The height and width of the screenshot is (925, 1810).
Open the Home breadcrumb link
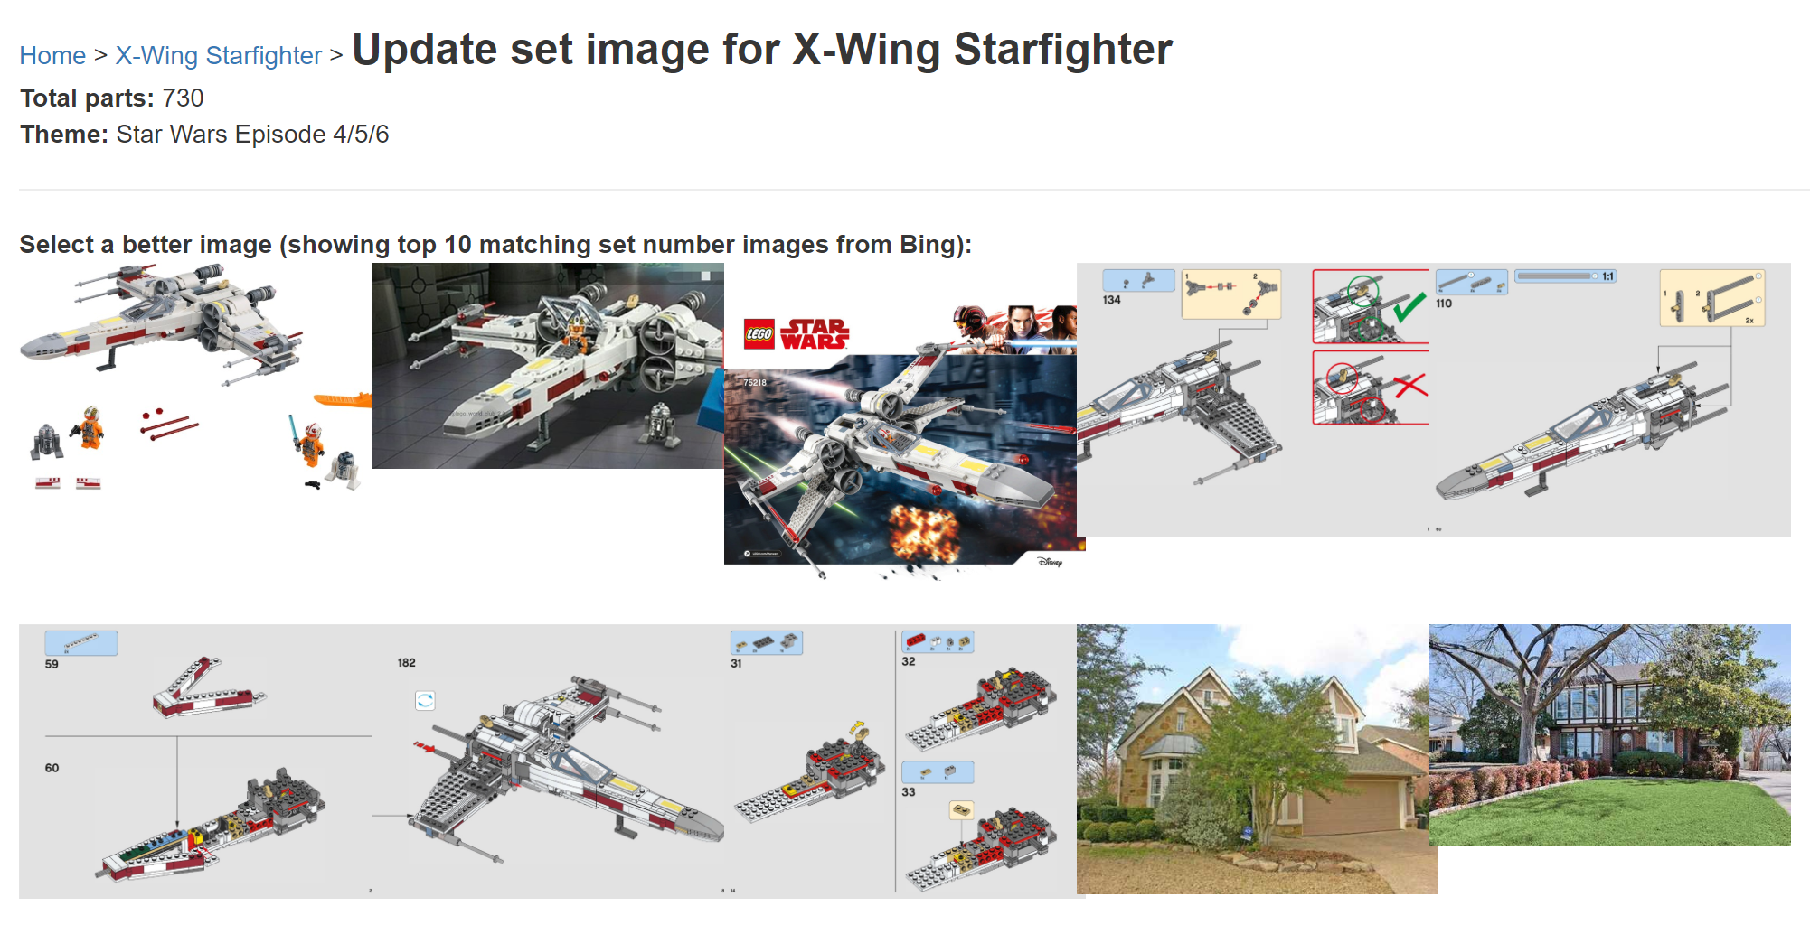point(52,55)
